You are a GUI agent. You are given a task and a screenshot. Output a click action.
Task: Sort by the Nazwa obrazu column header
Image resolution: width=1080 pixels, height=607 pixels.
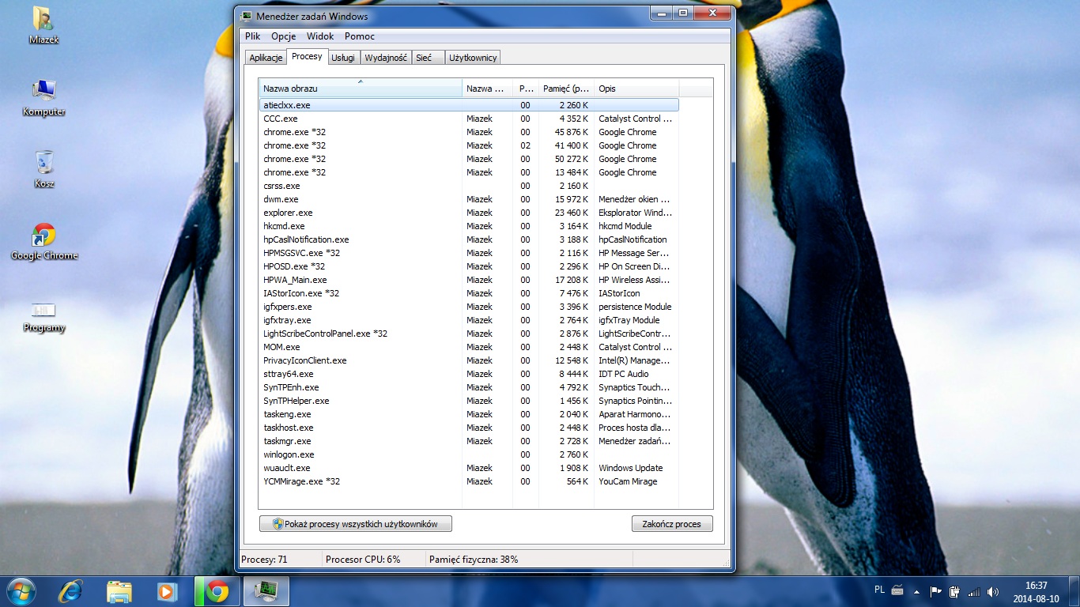(360, 89)
